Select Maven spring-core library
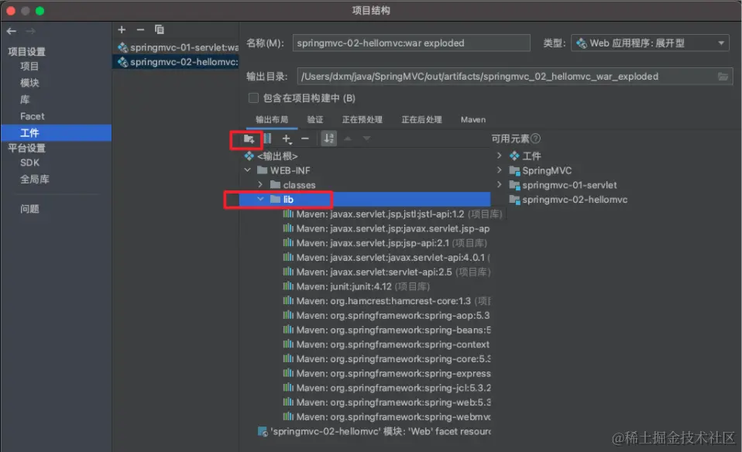 (386, 359)
